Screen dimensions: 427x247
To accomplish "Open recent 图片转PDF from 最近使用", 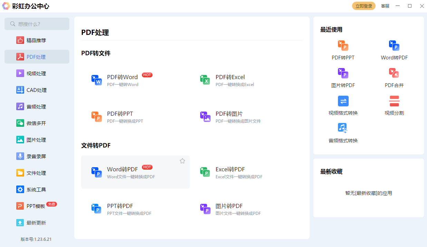I will pos(343,78).
